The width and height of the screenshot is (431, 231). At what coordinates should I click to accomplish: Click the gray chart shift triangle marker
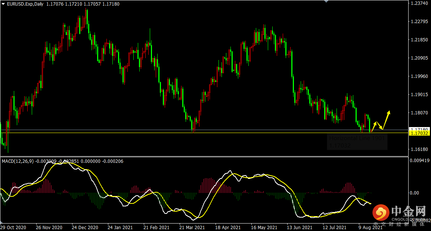[x=326, y=1]
